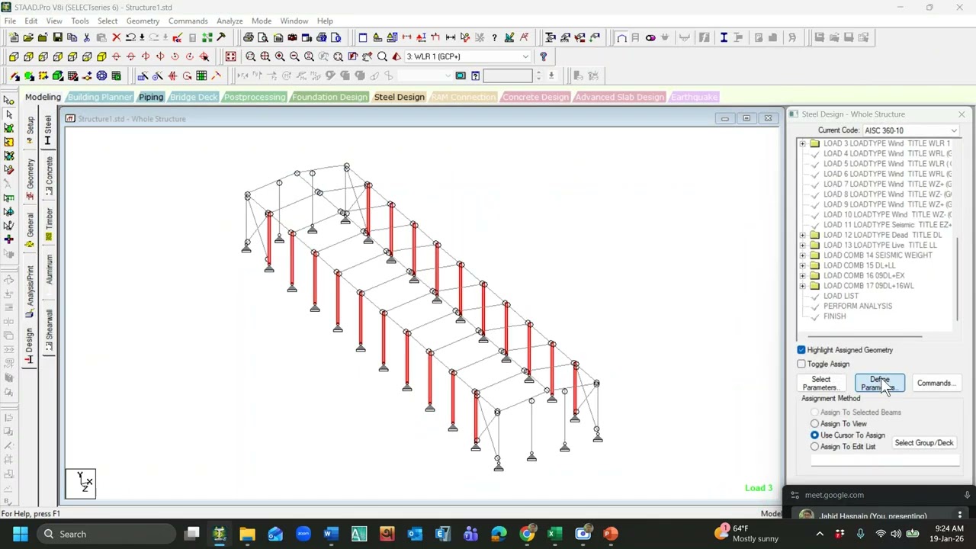The height and width of the screenshot is (549, 976).
Task: Open Google Chrome from the taskbar
Action: point(527,534)
